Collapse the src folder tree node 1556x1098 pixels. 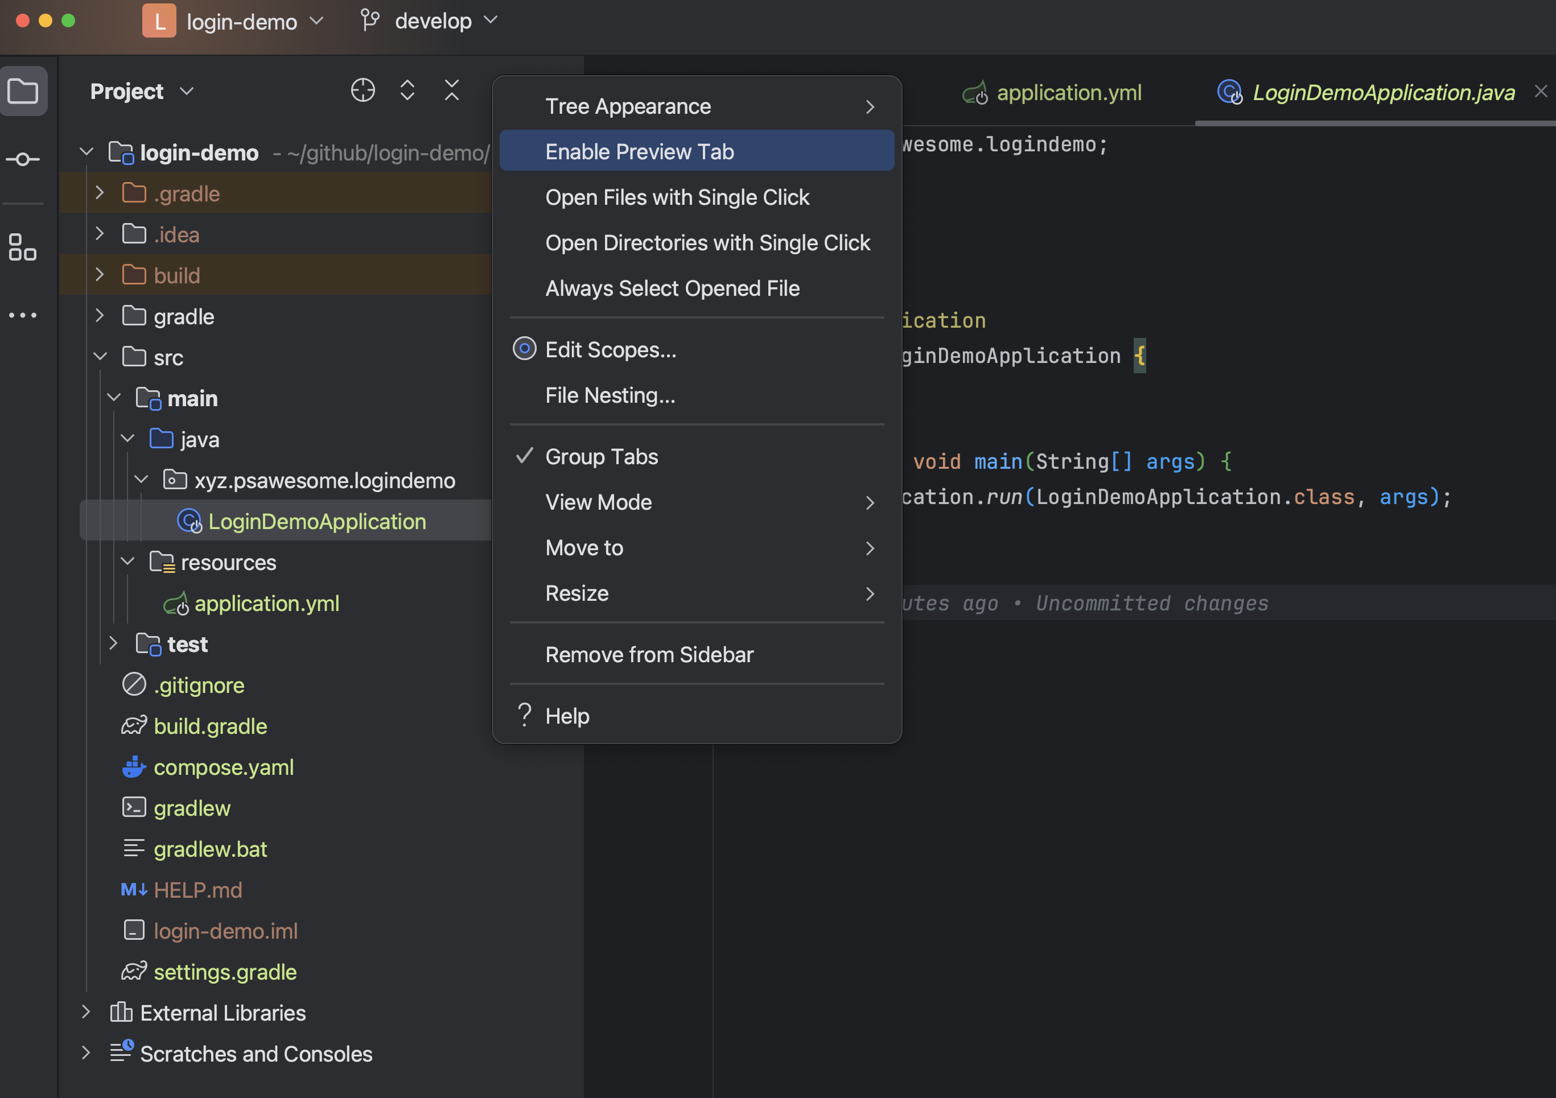click(100, 357)
